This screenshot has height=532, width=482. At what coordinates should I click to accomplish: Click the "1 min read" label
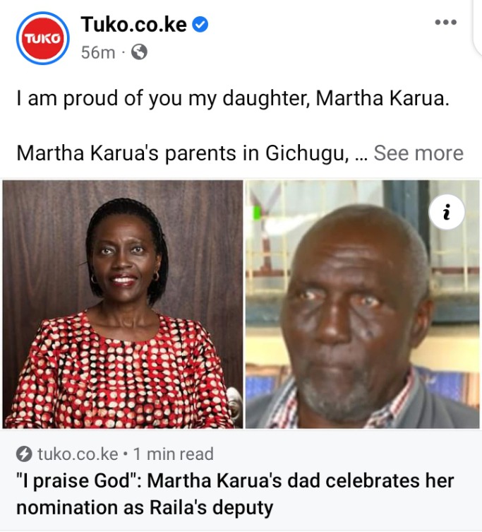[x=173, y=454]
